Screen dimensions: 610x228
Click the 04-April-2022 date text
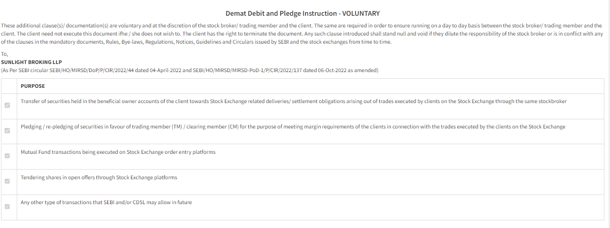(165, 70)
